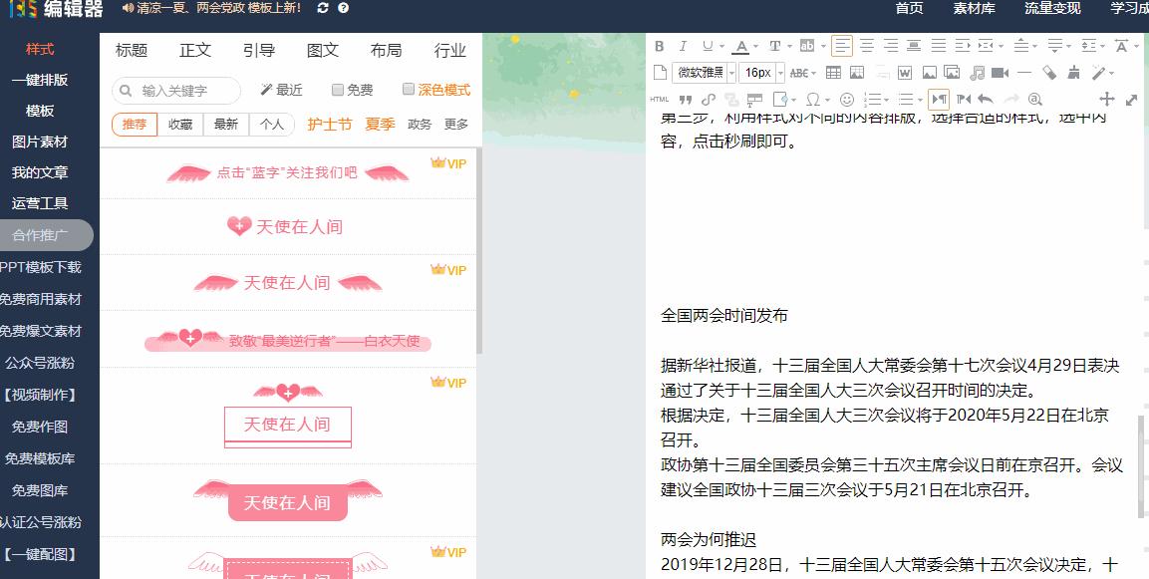Click the eraser to clear formatting
Screen dimensions: 1149x579
[1050, 72]
